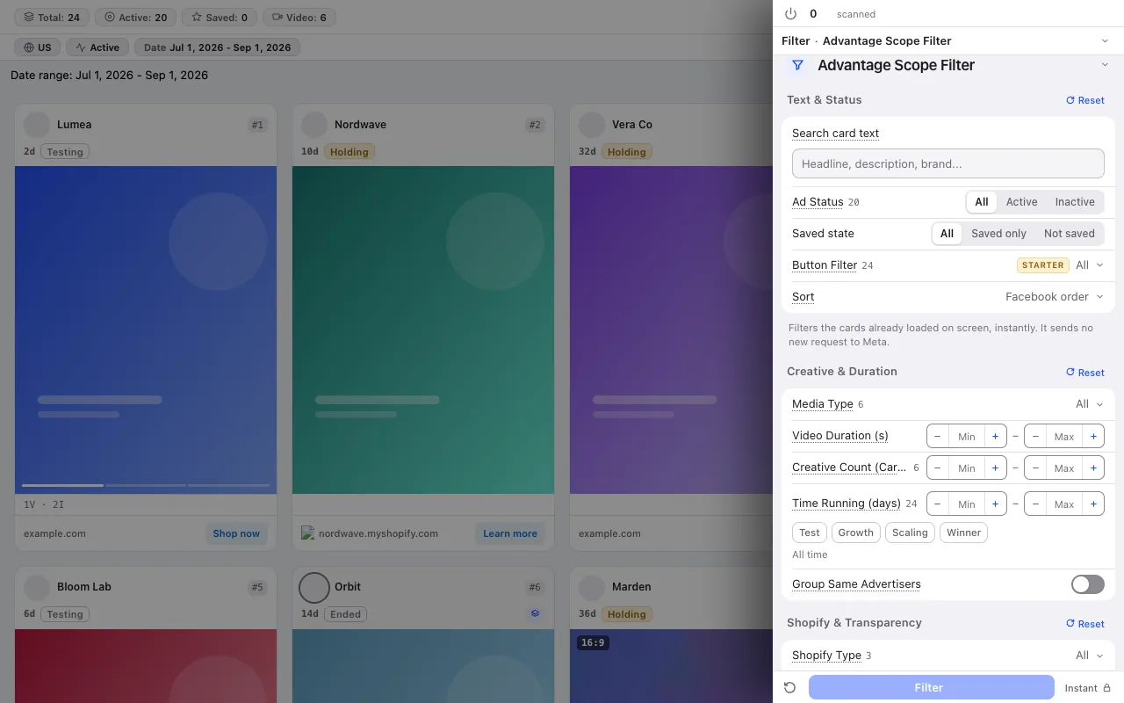Select the Scaling time running preset

(910, 533)
